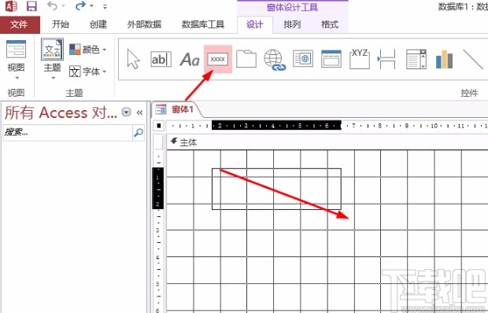488x313 pixels.
Task: Open the redo dropdown arrow
Action: pos(91,6)
